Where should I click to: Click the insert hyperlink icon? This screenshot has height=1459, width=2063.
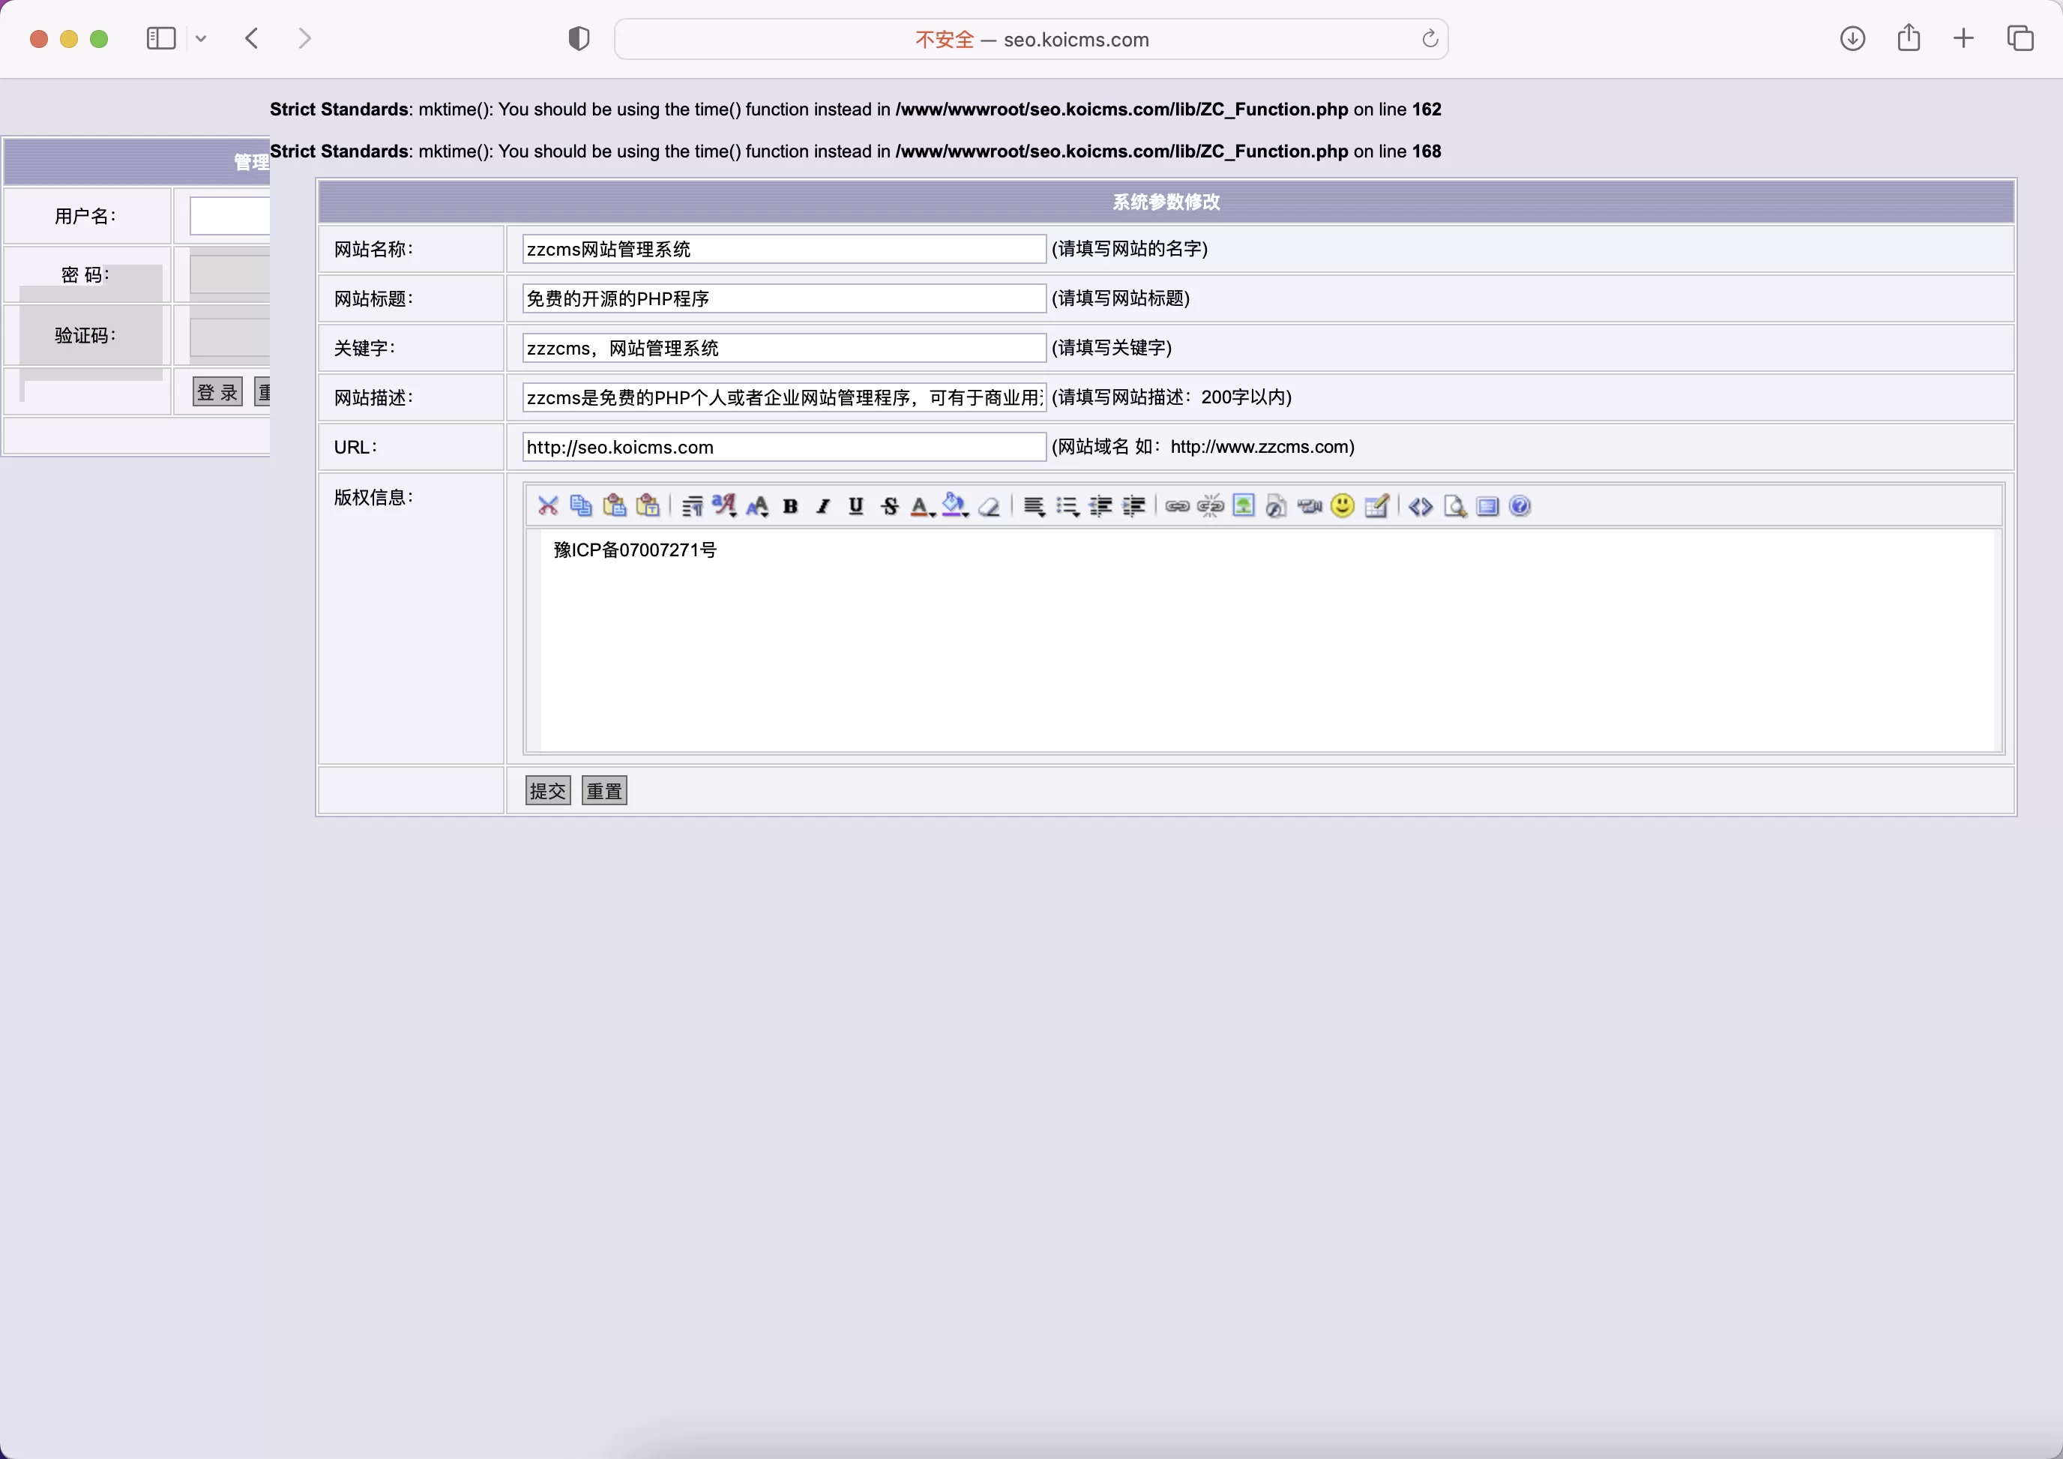(1177, 506)
